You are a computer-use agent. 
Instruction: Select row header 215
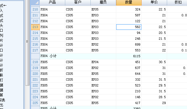[x=35, y=39]
